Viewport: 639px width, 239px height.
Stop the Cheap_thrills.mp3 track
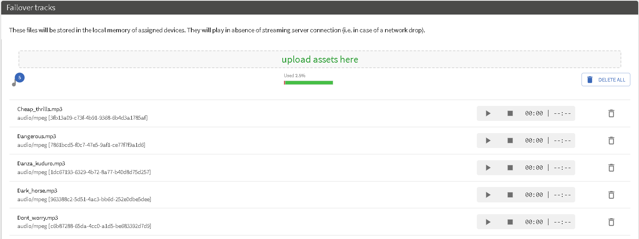pos(510,113)
